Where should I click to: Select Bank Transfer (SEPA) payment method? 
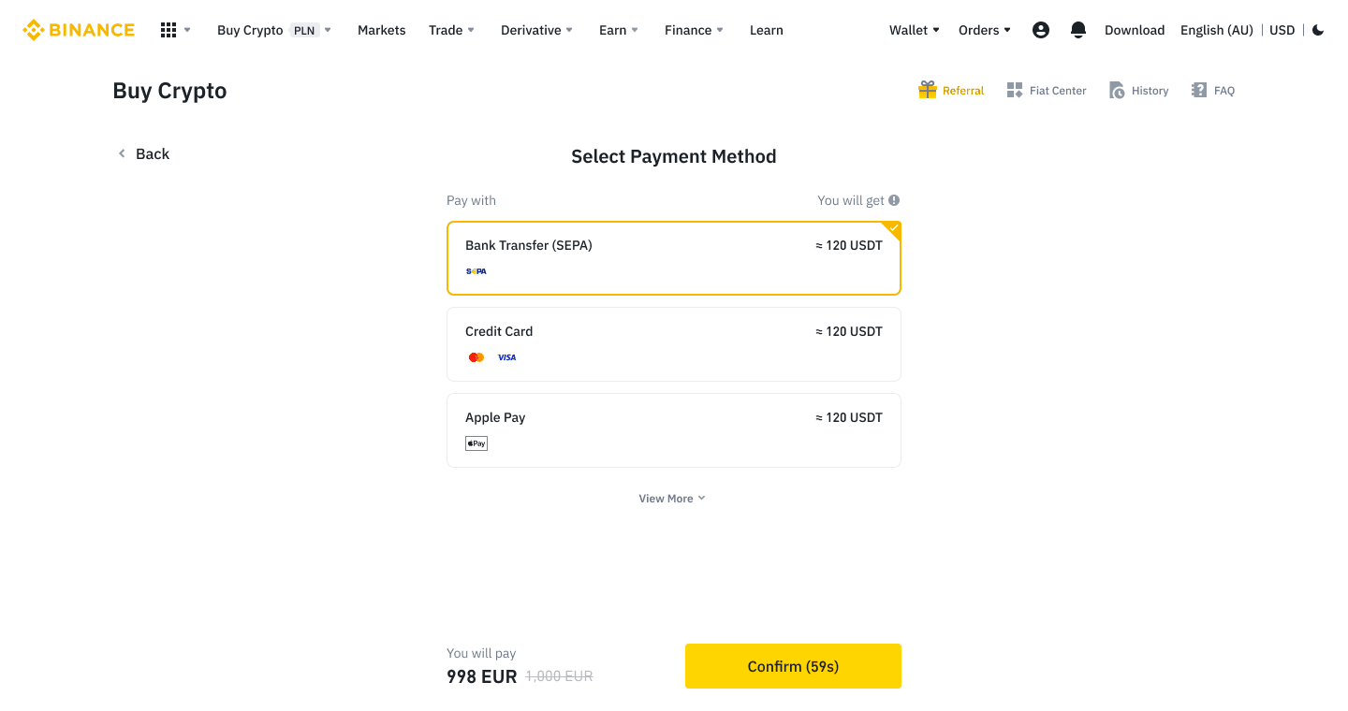pos(673,258)
